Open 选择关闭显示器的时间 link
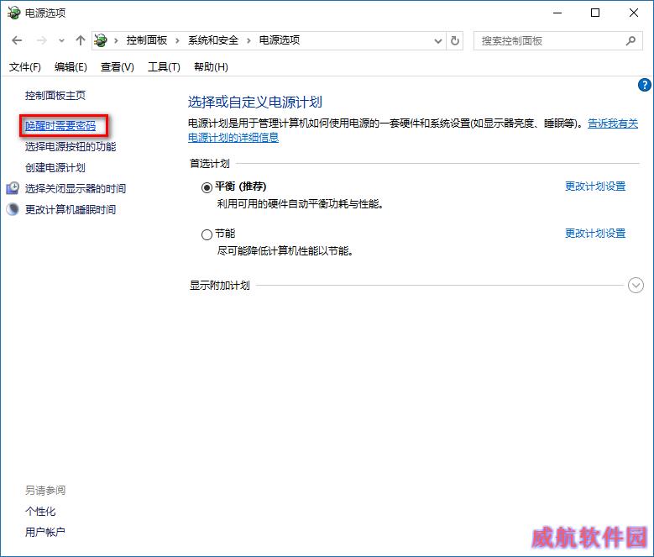The height and width of the screenshot is (557, 654). pos(76,188)
